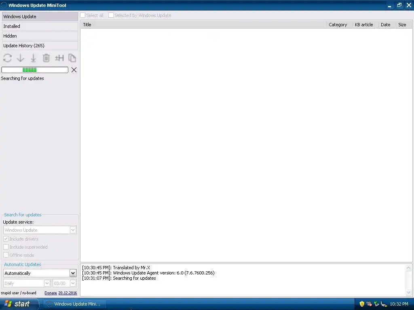414x310 pixels.
Task: Cancel the search with the X icon
Action: pyautogui.click(x=74, y=70)
